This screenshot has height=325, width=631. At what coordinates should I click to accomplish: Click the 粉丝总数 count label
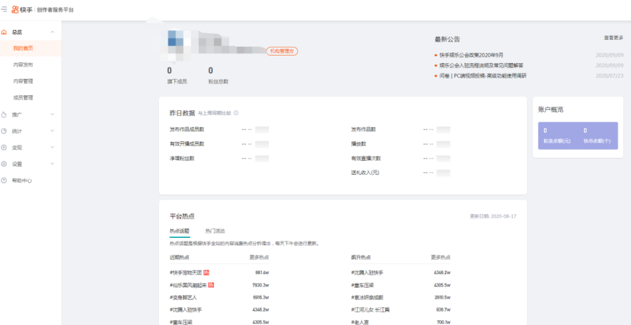pos(218,81)
